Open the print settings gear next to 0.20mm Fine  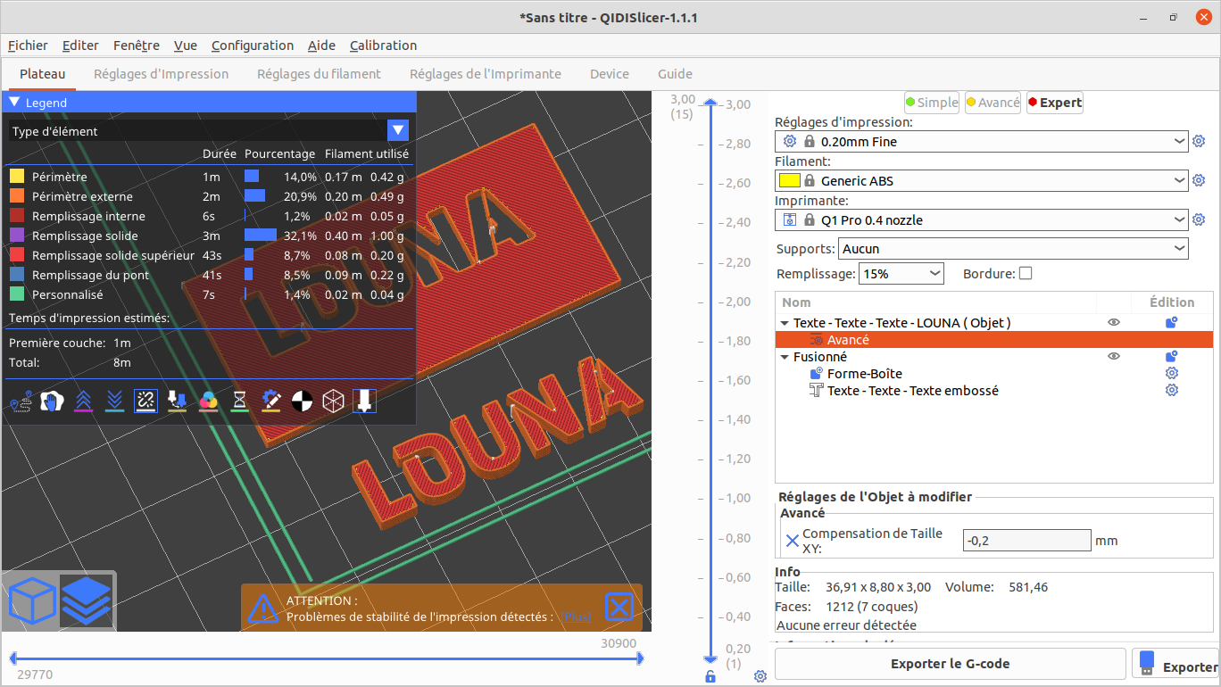click(x=1199, y=141)
